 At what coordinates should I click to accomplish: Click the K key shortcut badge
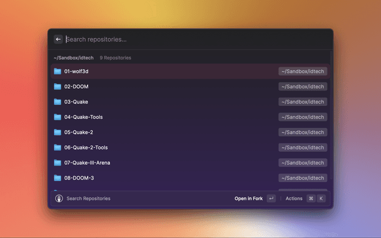tap(321, 198)
